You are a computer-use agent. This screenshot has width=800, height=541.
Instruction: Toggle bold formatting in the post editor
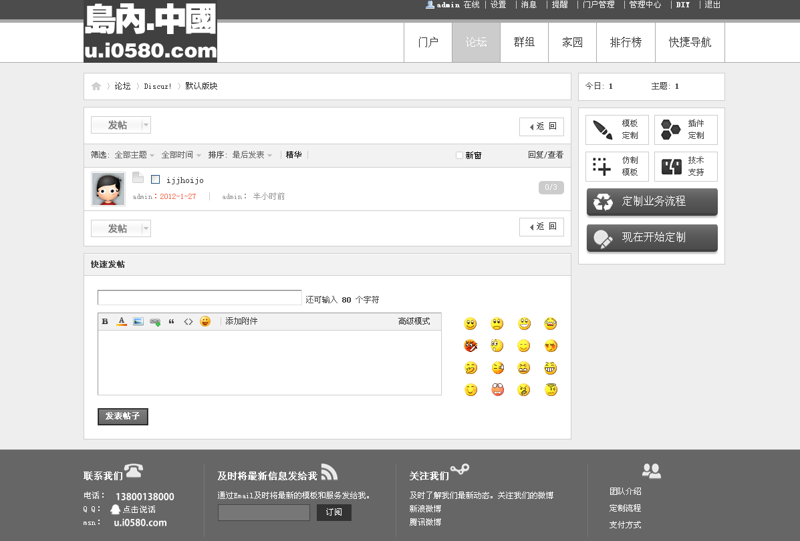(105, 321)
